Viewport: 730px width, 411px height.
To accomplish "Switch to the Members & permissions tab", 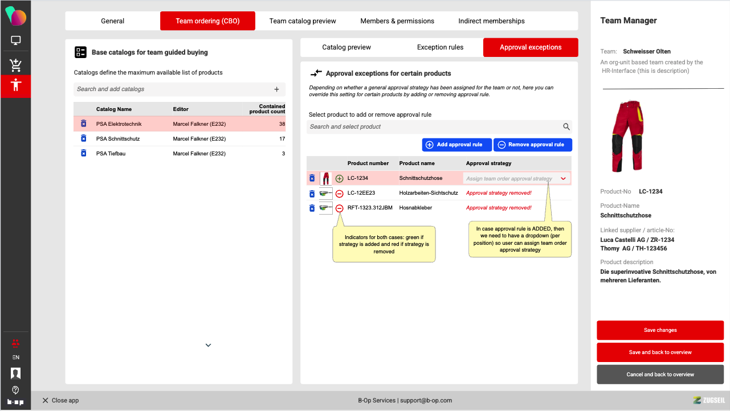I will pos(397,21).
